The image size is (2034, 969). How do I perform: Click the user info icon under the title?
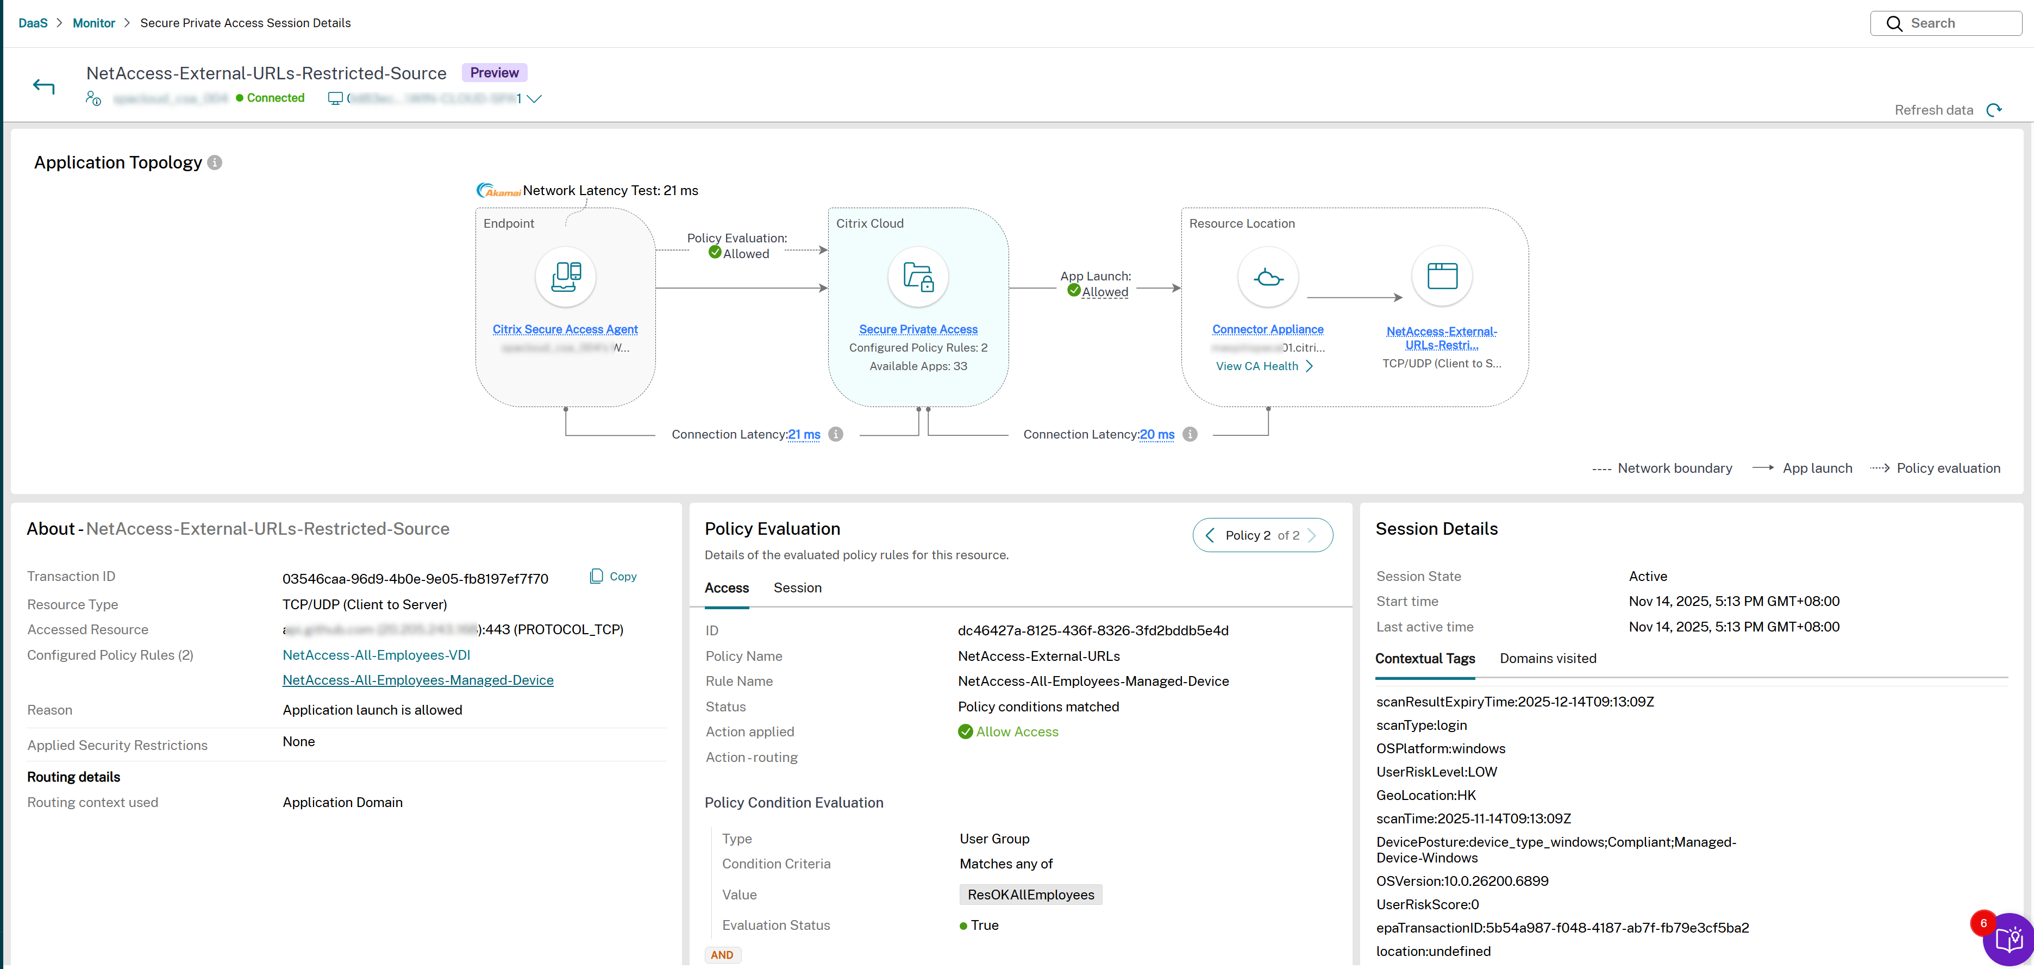pyautogui.click(x=93, y=98)
